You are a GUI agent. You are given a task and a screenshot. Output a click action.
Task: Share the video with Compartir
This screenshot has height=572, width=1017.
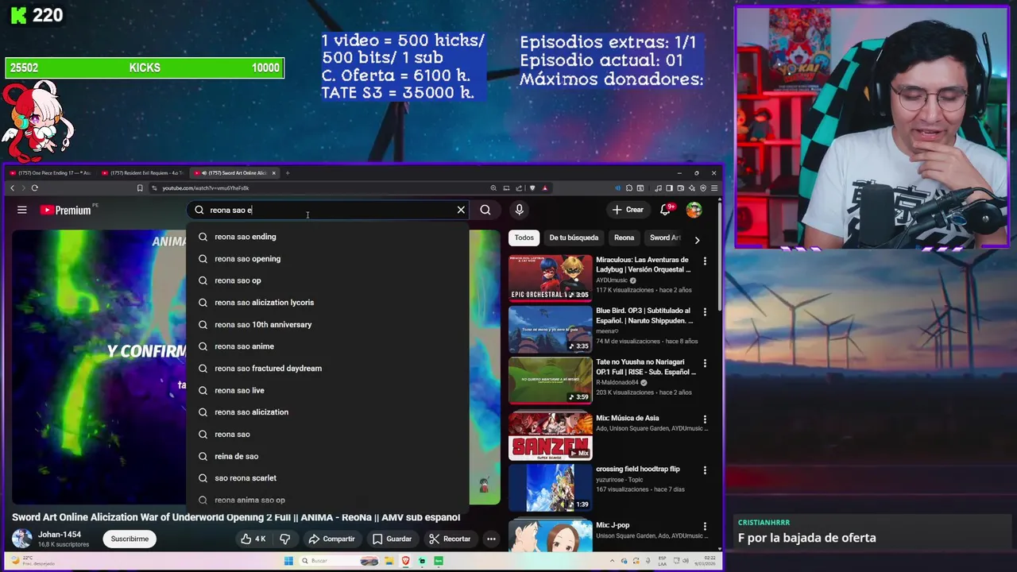331,539
